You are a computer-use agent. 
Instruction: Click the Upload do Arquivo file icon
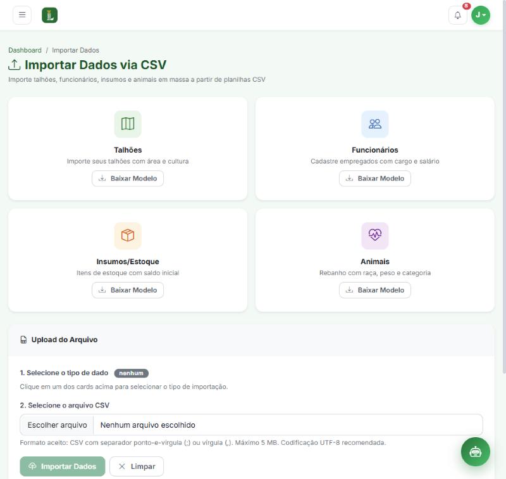point(23,340)
